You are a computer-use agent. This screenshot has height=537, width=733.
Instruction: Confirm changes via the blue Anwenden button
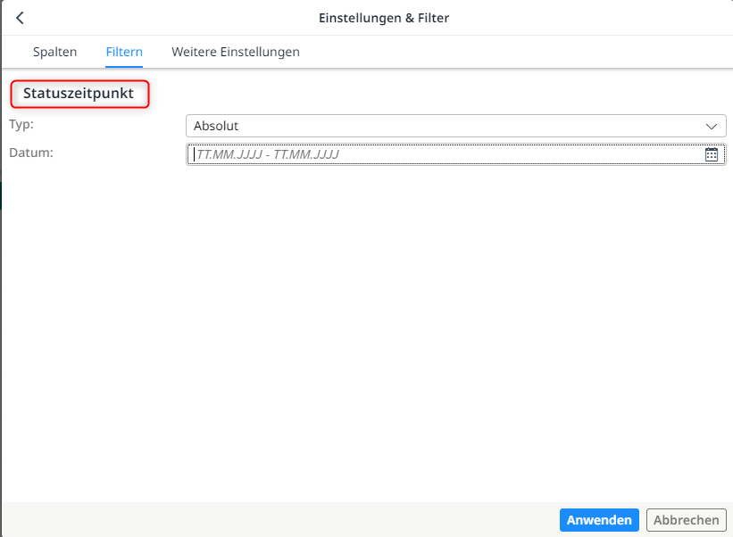click(599, 520)
